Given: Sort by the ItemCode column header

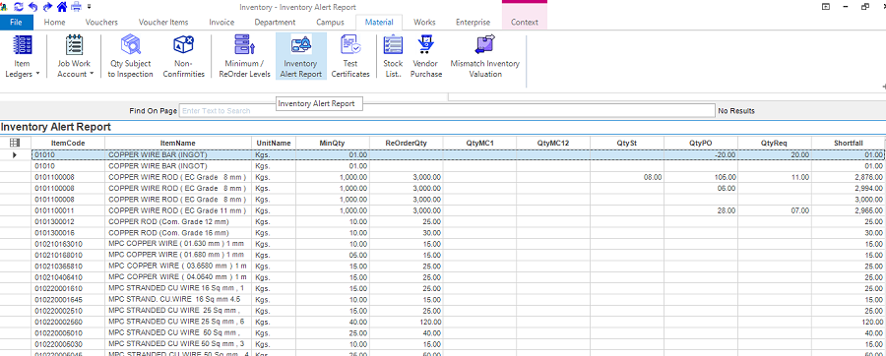Looking at the screenshot, I should coord(68,144).
